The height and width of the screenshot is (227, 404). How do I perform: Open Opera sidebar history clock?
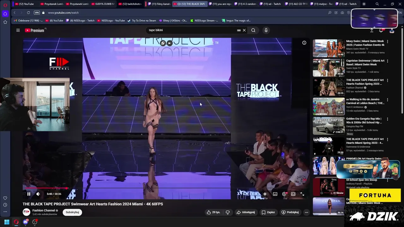coord(5,205)
